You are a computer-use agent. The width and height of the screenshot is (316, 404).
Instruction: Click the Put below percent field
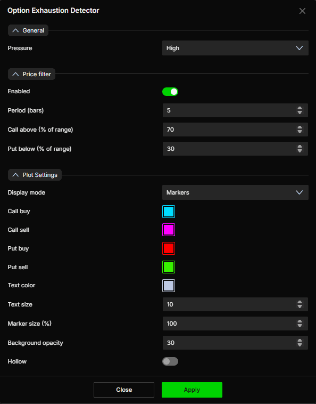click(235, 149)
